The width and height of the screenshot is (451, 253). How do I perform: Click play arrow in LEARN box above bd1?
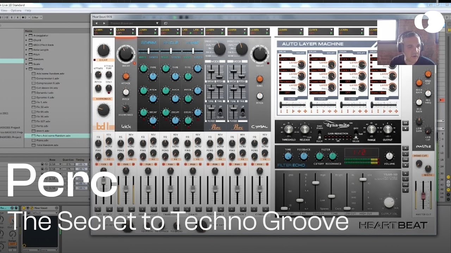(111, 33)
